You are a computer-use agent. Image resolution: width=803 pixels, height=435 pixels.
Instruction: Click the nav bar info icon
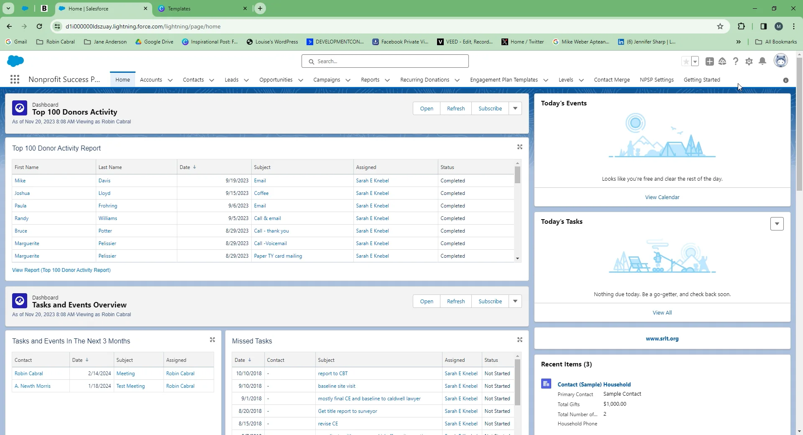coord(786,80)
